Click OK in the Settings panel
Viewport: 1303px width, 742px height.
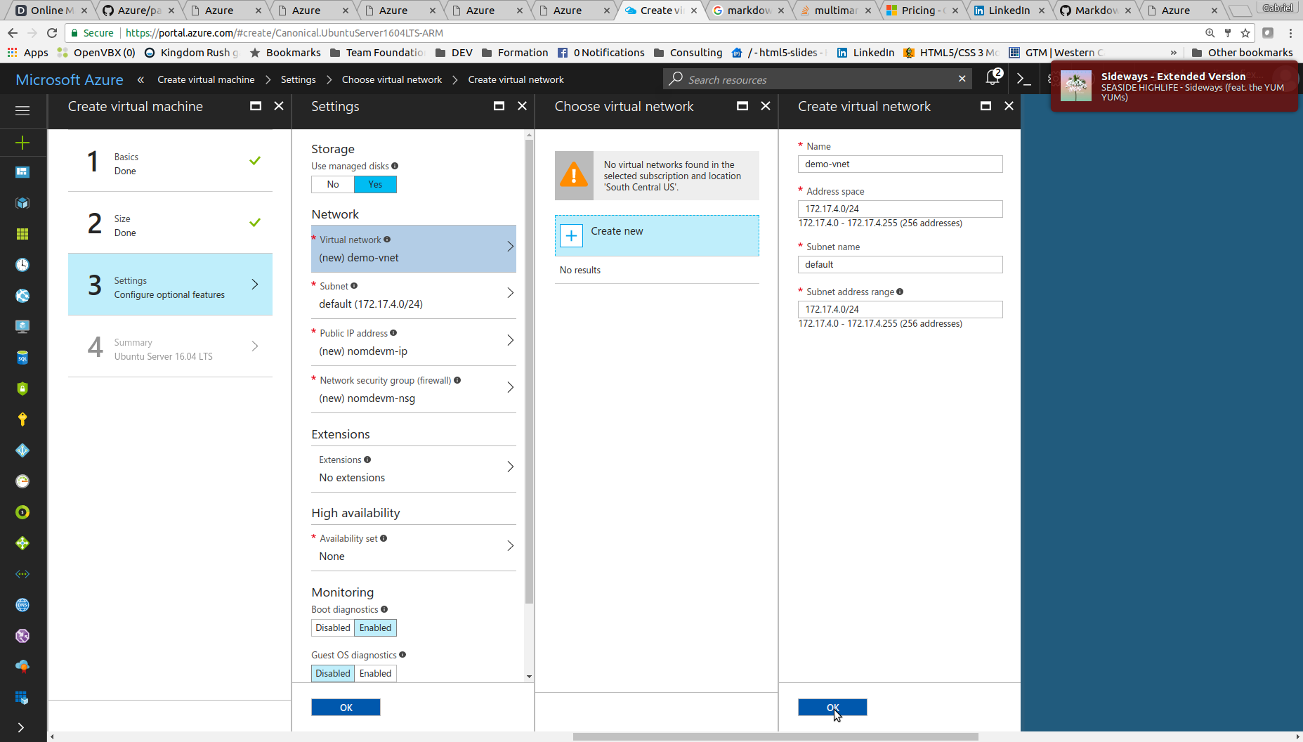346,708
